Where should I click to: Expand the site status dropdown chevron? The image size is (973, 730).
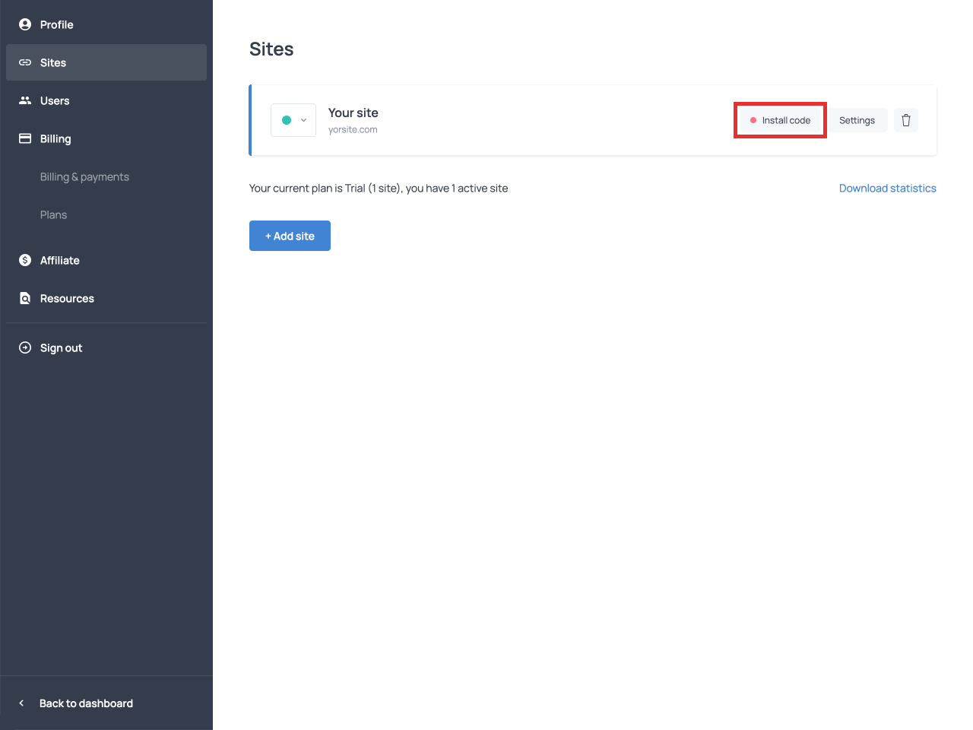(303, 120)
